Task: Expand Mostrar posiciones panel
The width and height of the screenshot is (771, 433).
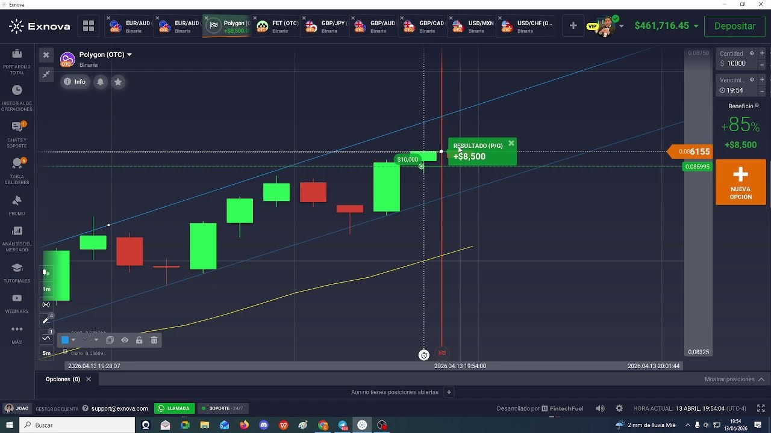Action: [x=734, y=379]
